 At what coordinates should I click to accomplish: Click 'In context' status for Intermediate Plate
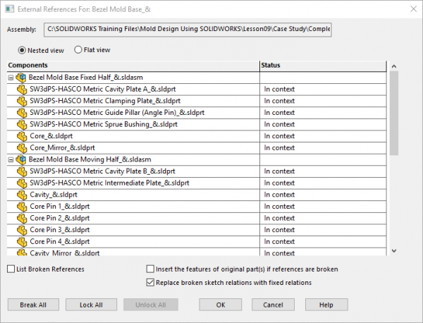[x=279, y=183]
